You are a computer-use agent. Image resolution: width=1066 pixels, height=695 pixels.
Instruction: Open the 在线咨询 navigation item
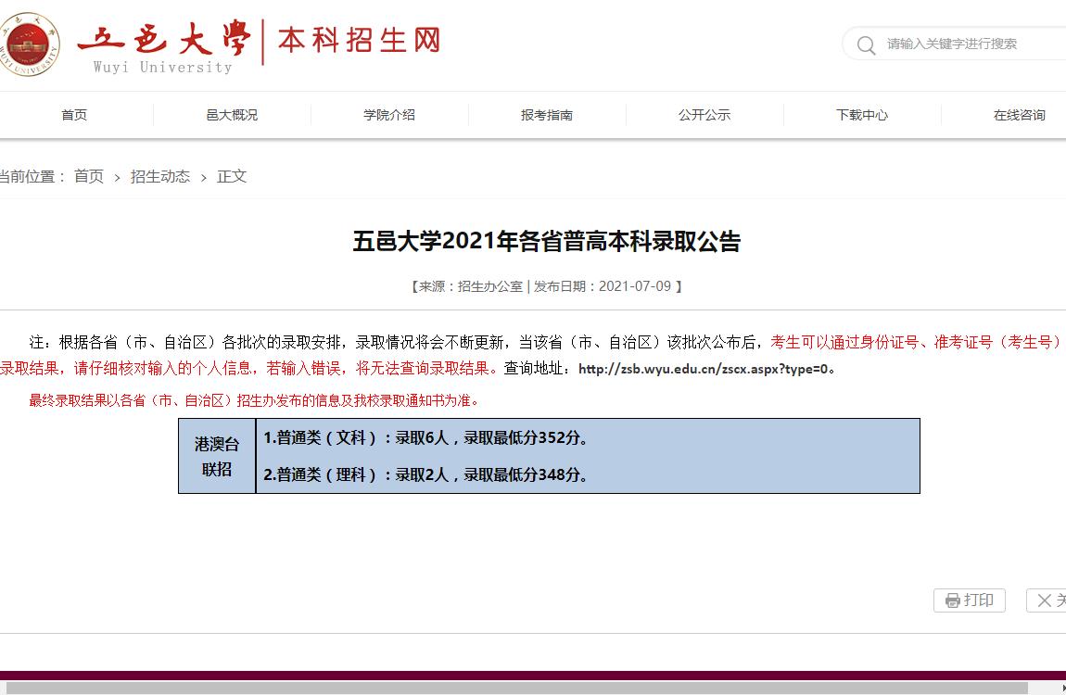pos(1019,115)
